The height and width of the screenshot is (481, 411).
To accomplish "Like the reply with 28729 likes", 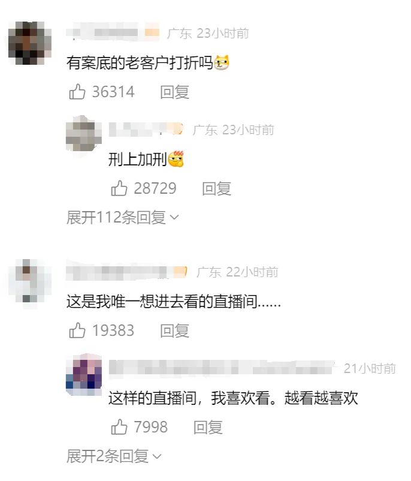I will 119,188.
